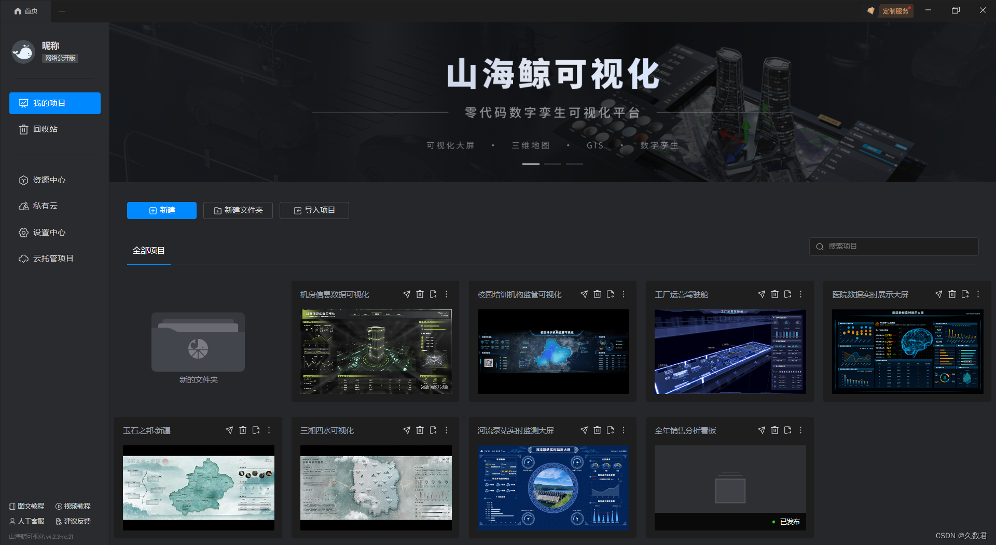Delete the 工厂运营驾驶舱 project
Screen dimensions: 996x545
pyautogui.click(x=775, y=294)
